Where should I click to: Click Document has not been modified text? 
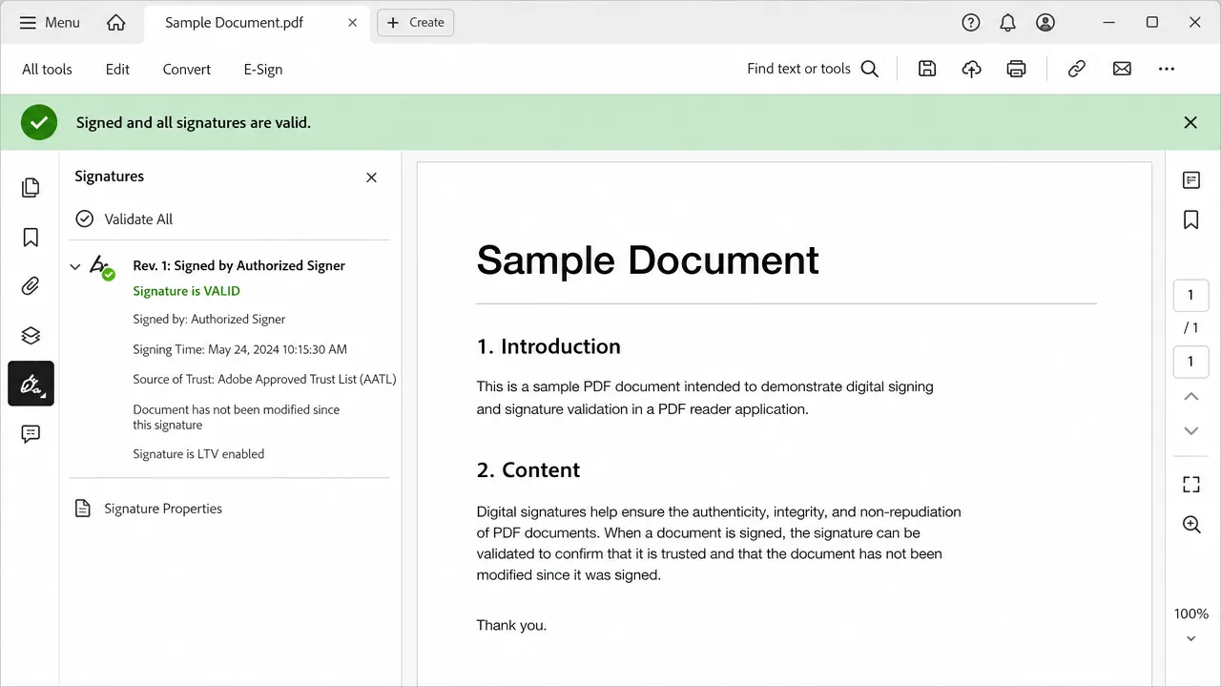pyautogui.click(x=236, y=417)
